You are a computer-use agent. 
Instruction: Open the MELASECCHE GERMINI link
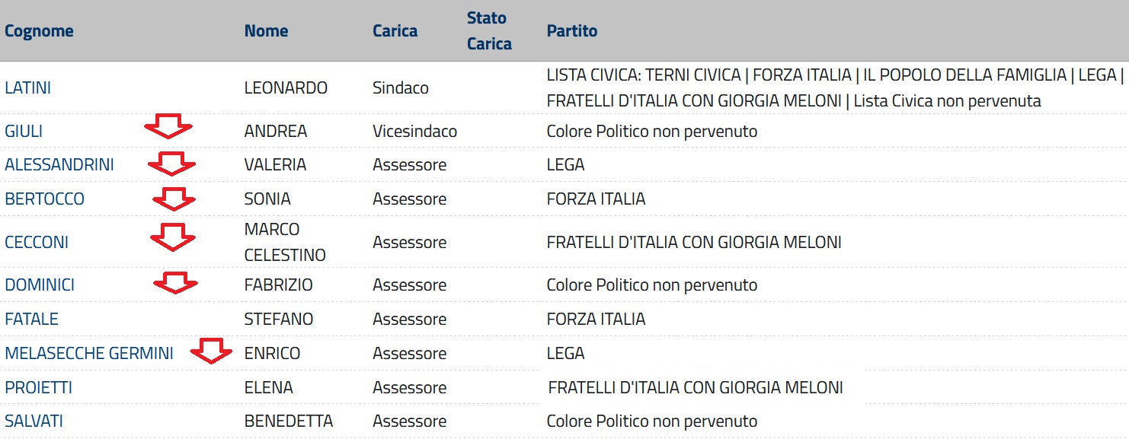pos(89,353)
